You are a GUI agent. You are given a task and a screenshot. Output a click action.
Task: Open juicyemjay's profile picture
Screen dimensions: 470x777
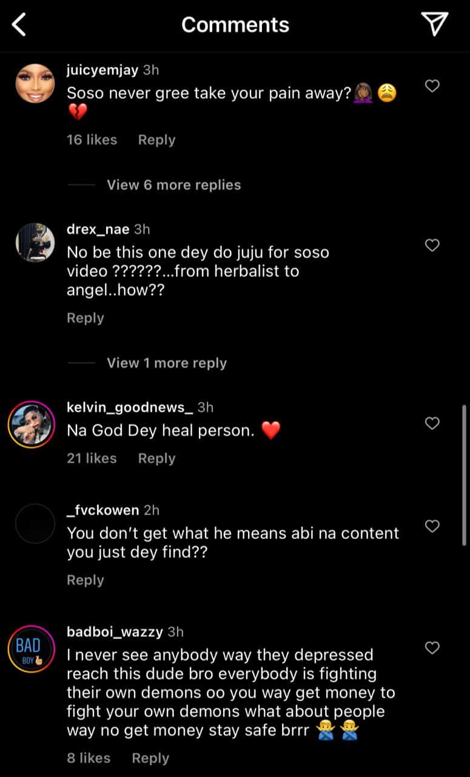click(x=35, y=83)
